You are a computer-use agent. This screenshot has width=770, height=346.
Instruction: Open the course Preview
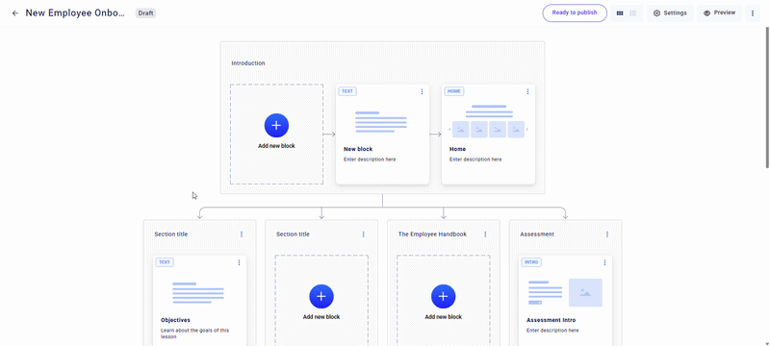pos(719,13)
